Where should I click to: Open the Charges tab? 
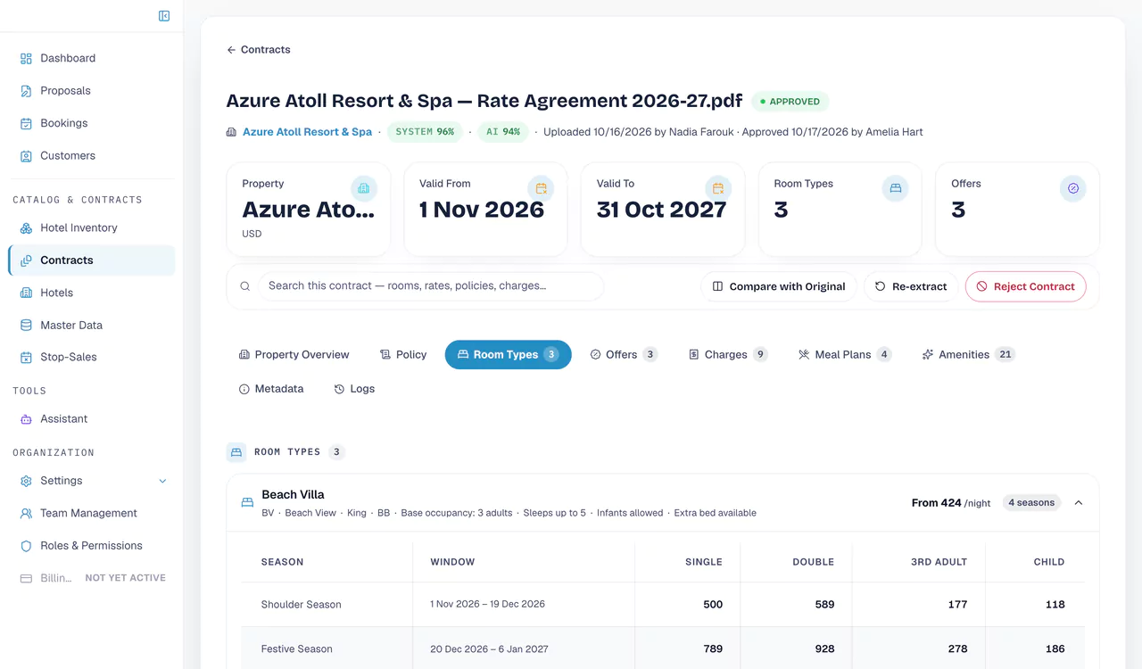[728, 355]
